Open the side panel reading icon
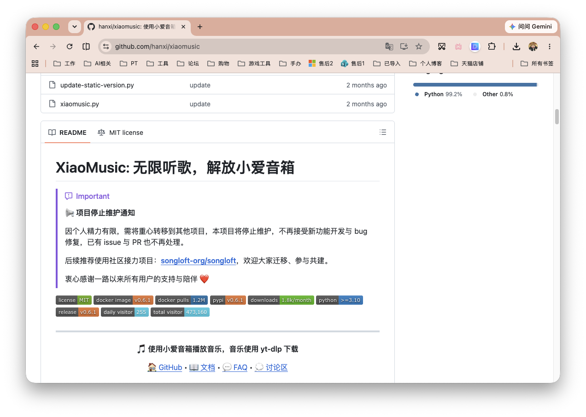Image resolution: width=586 pixels, height=417 pixels. [x=86, y=46]
